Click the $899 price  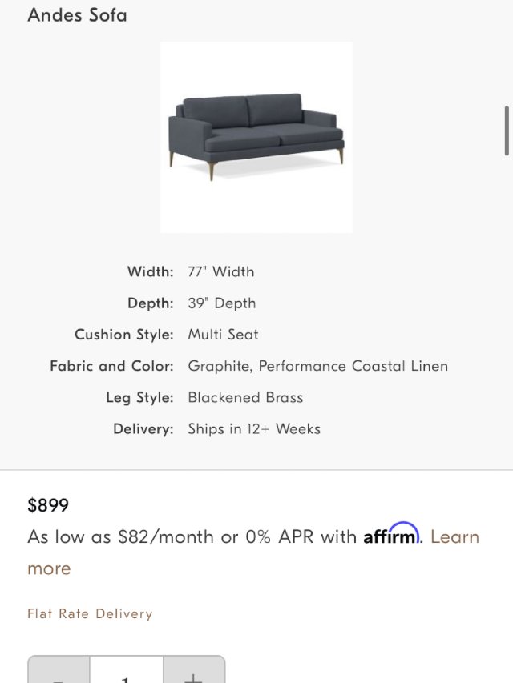click(48, 505)
